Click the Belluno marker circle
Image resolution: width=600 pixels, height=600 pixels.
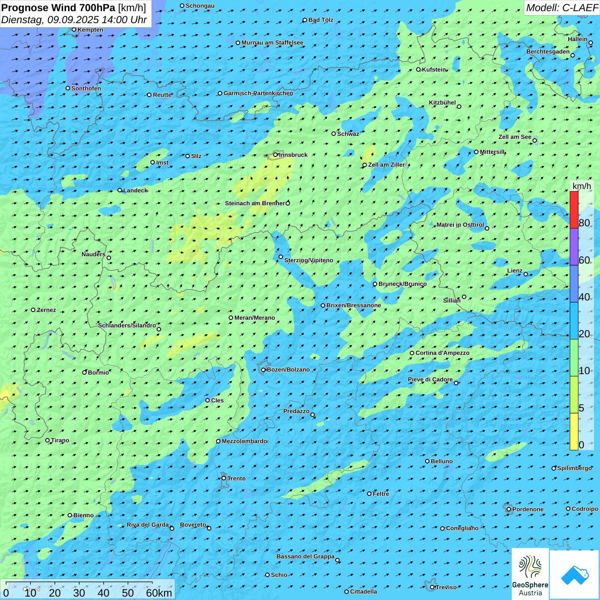427,461
